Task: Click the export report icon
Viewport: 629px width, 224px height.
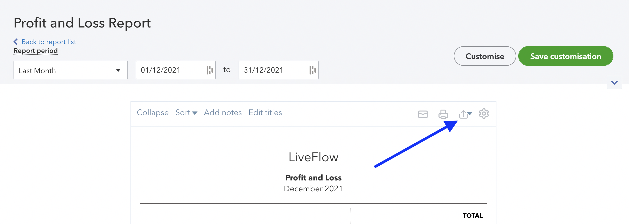Action: [463, 114]
